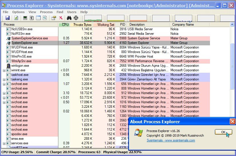Click the SystemExplorer.exe process icon
Viewport: 236px width, 156px height.
[x=8, y=43]
